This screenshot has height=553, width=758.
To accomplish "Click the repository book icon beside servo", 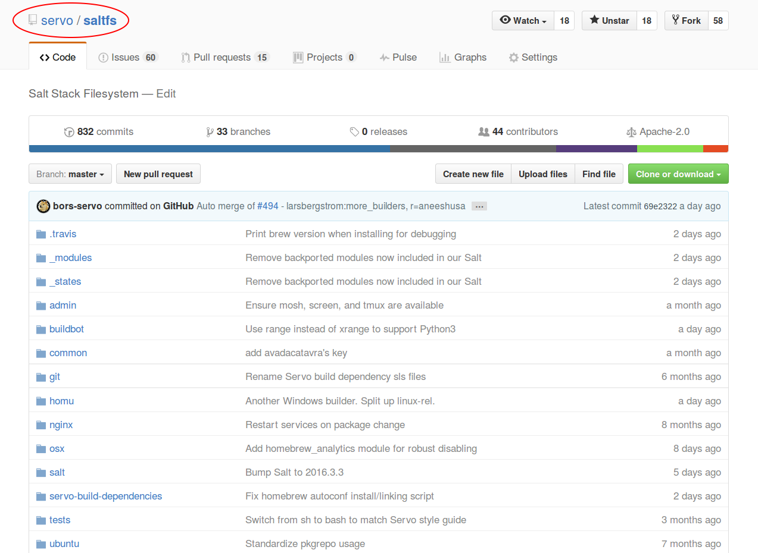I will [33, 21].
